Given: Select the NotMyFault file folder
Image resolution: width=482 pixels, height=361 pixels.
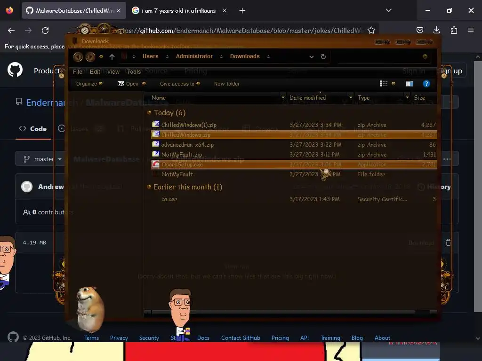Looking at the screenshot, I should (294, 174).
